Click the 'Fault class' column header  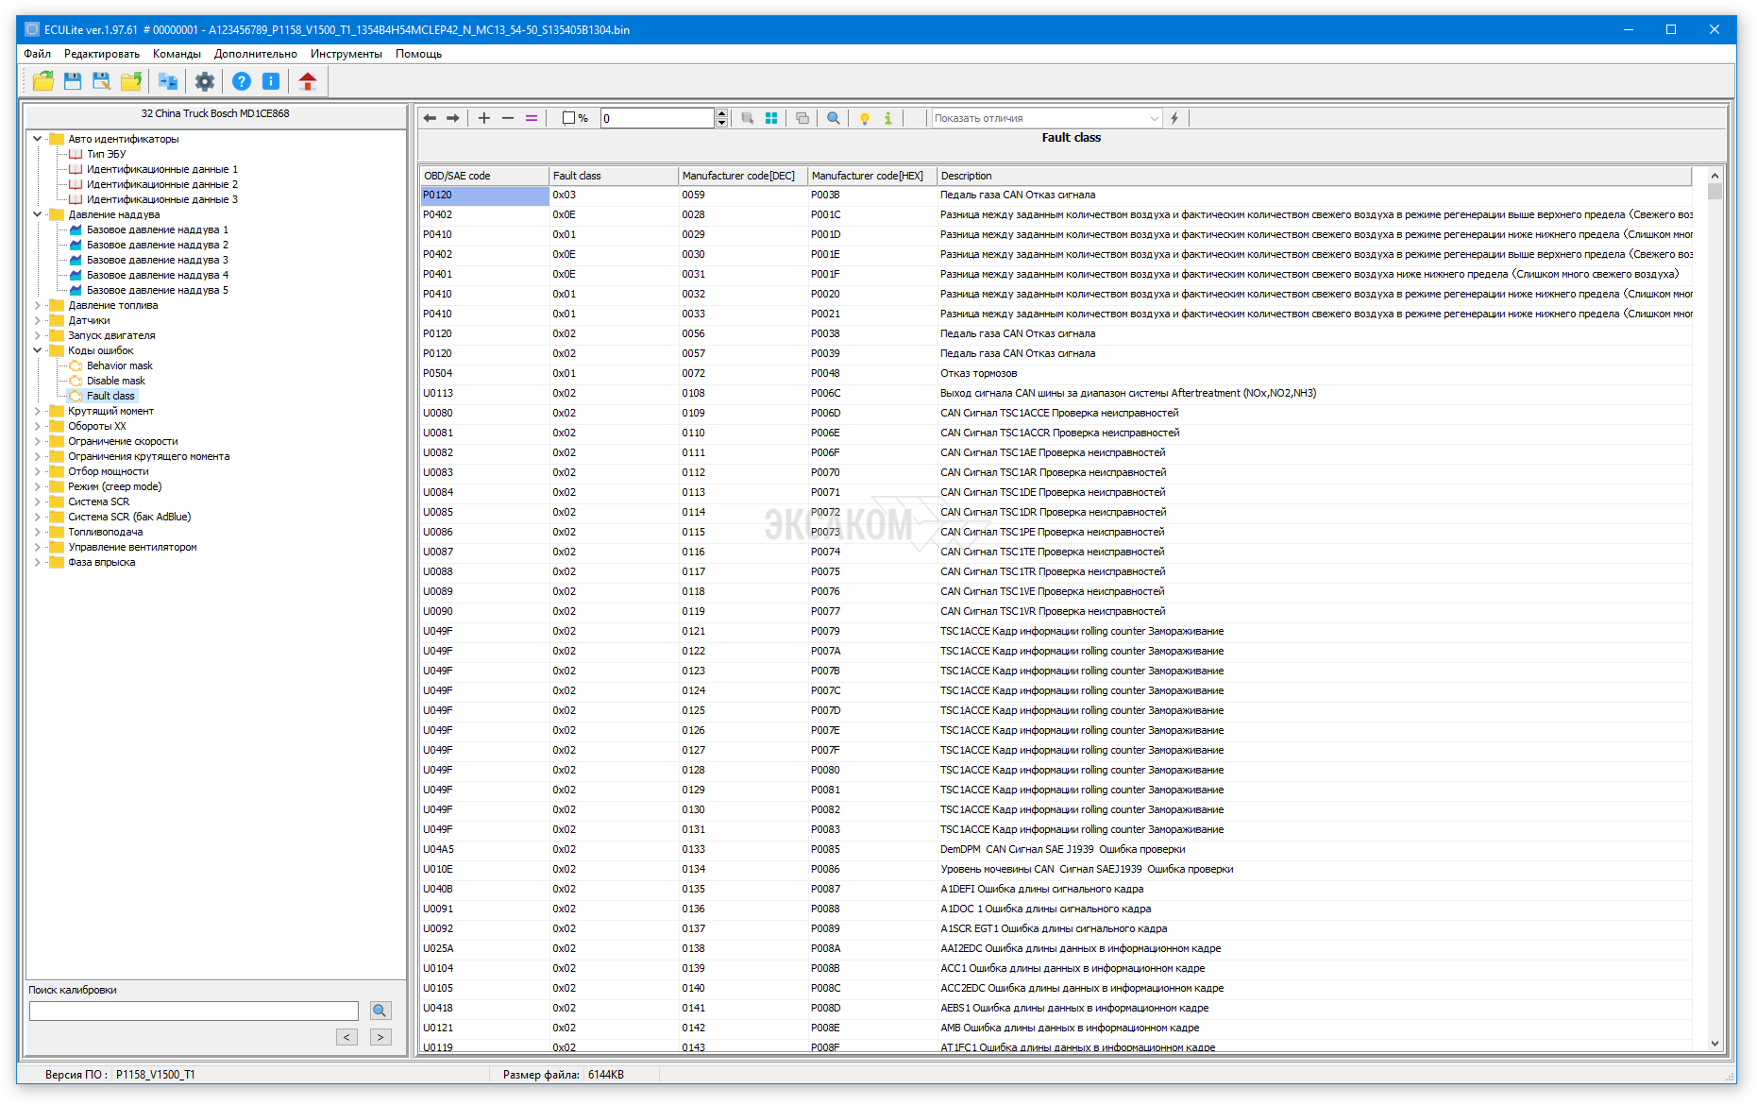[x=613, y=176]
